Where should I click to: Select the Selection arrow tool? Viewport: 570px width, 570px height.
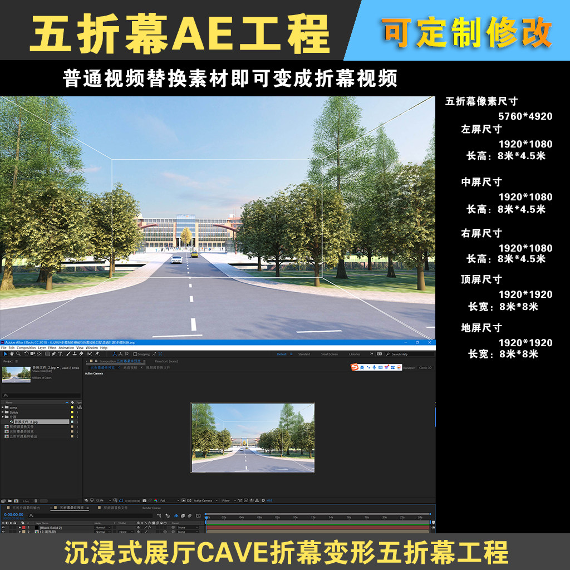[x=6, y=353]
